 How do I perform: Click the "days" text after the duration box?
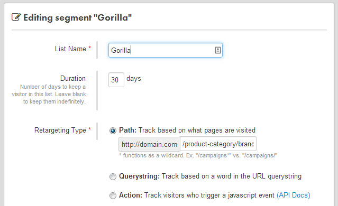click(134, 79)
